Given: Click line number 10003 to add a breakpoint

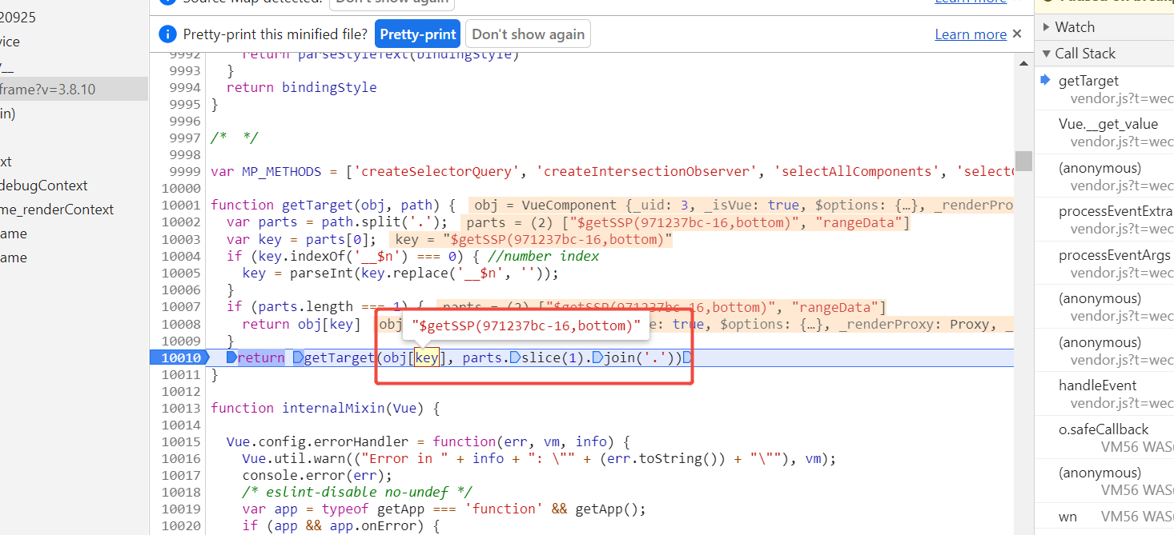Looking at the screenshot, I should click(x=181, y=240).
